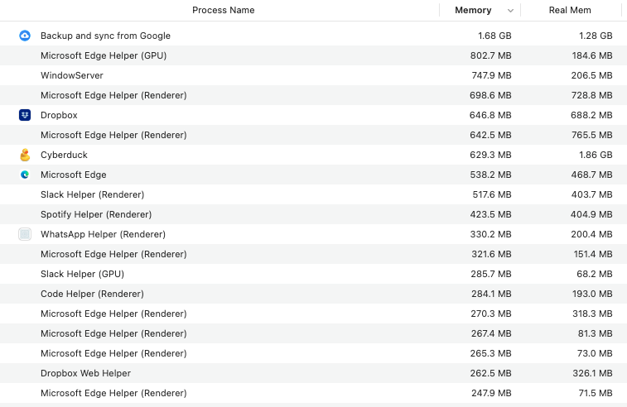Sort by the Process Name column header

pos(223,10)
